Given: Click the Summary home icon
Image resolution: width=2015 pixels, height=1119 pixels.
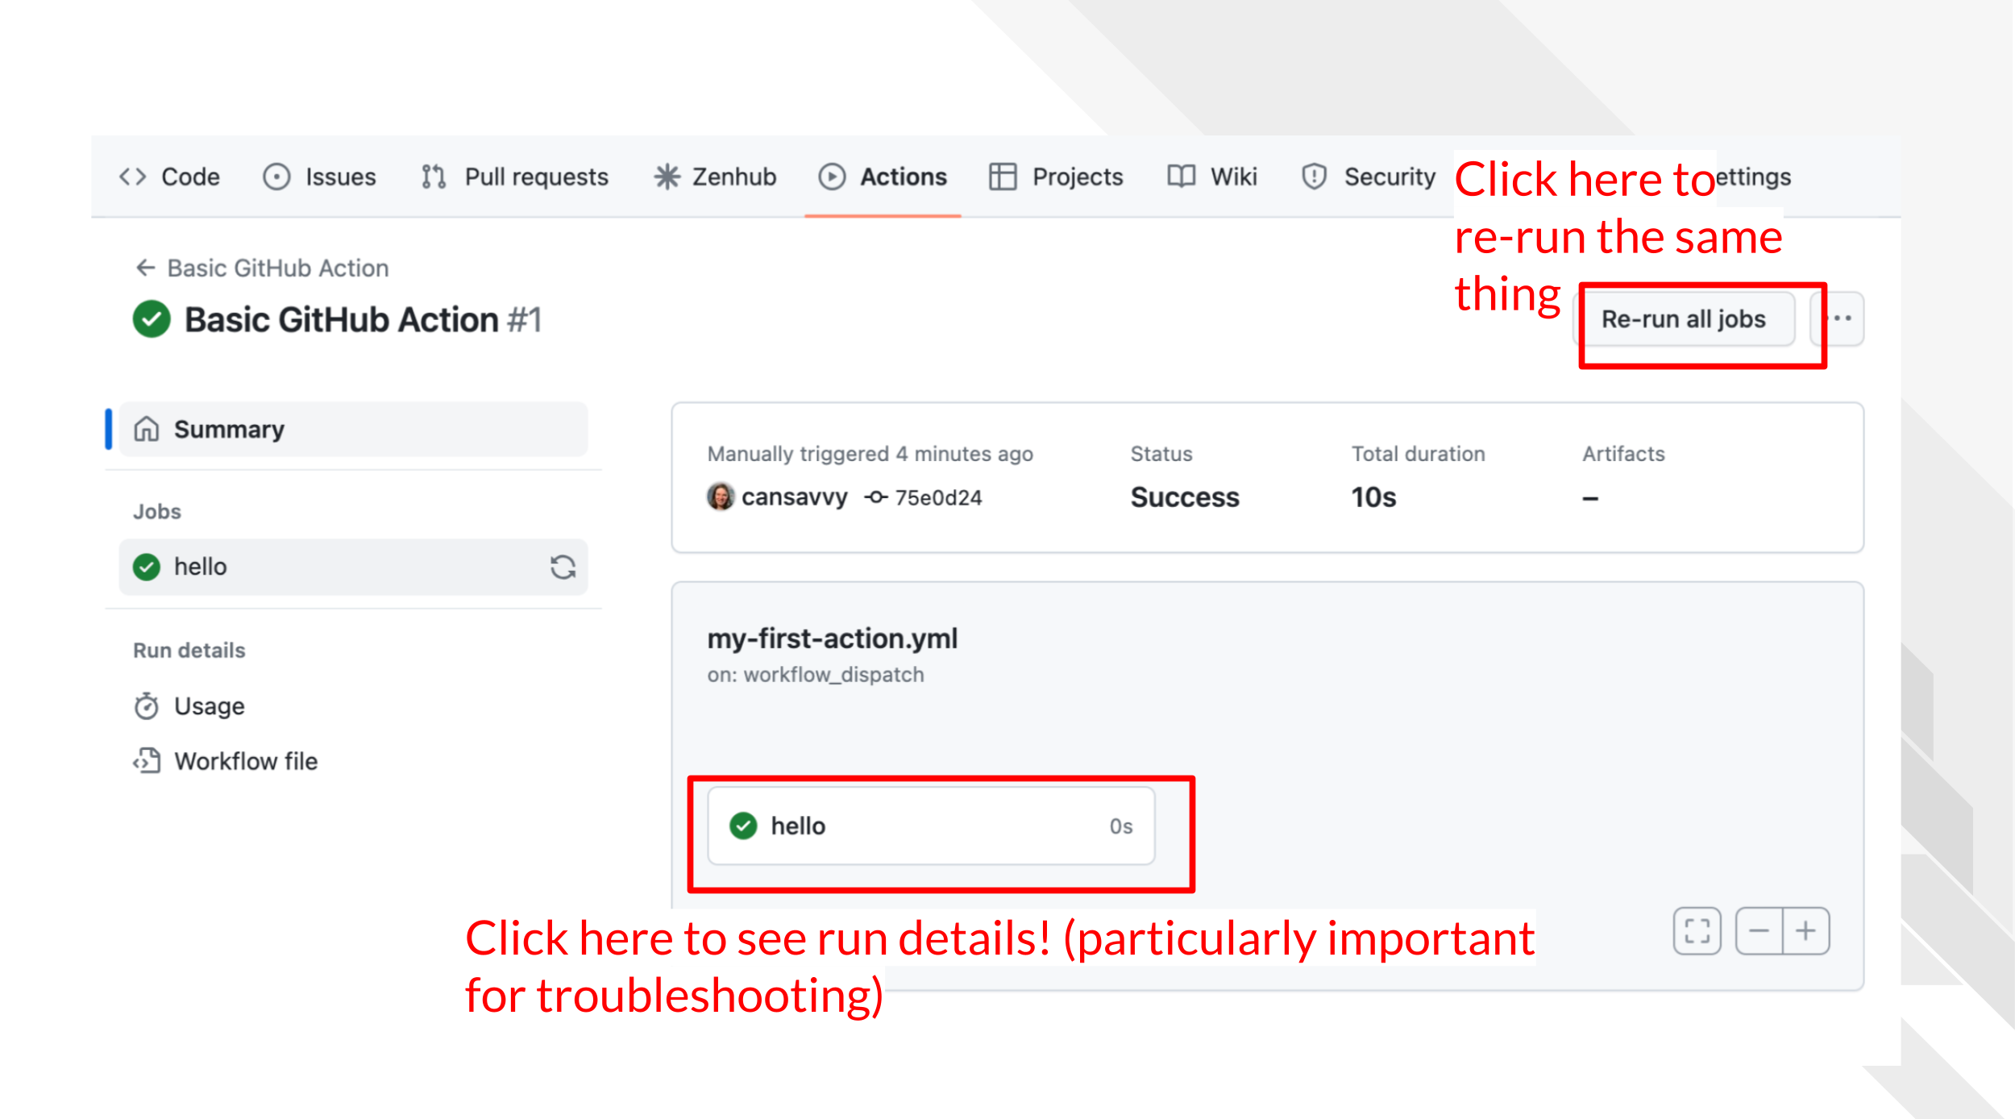Looking at the screenshot, I should 147,429.
